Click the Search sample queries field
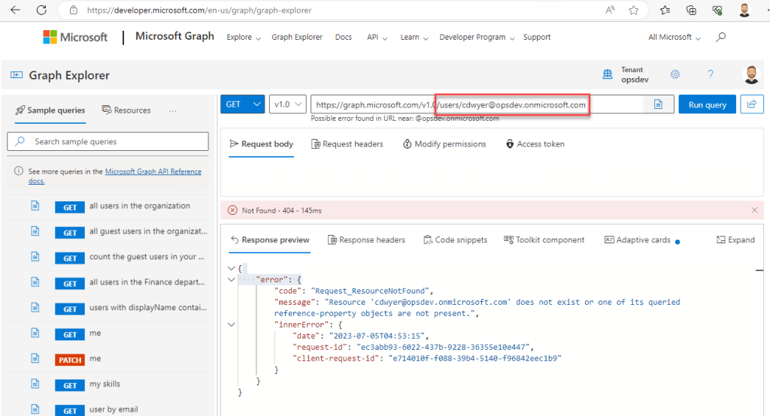The width and height of the screenshot is (770, 416). click(108, 141)
